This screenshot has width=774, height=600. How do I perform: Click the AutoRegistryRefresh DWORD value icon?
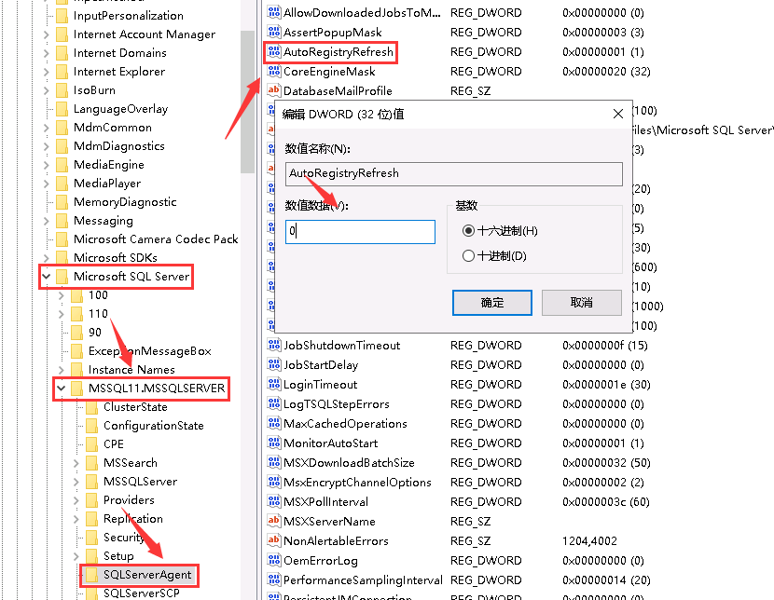(273, 52)
